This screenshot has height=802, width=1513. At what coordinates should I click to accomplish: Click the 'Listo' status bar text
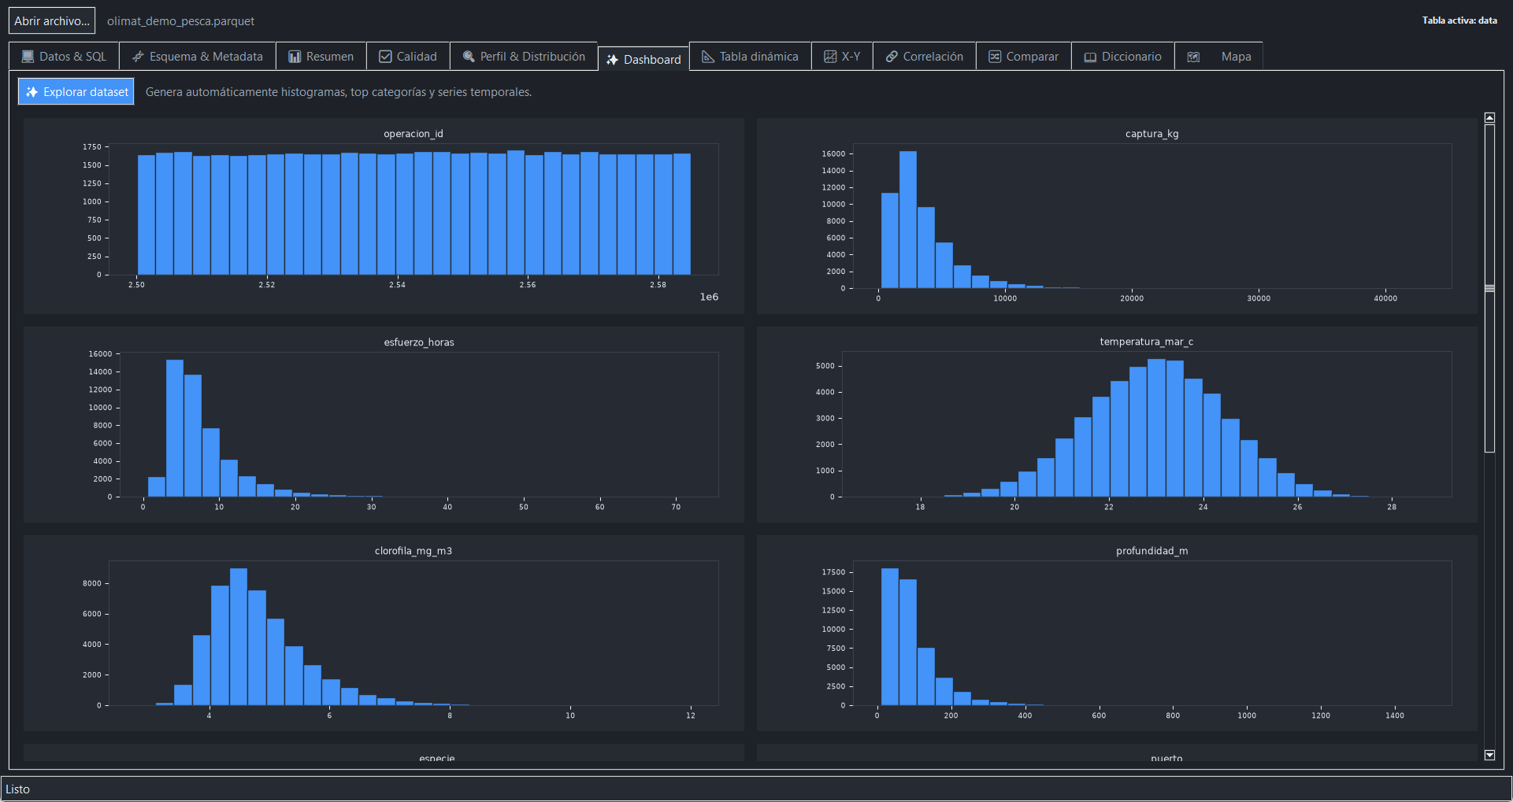[x=18, y=789]
